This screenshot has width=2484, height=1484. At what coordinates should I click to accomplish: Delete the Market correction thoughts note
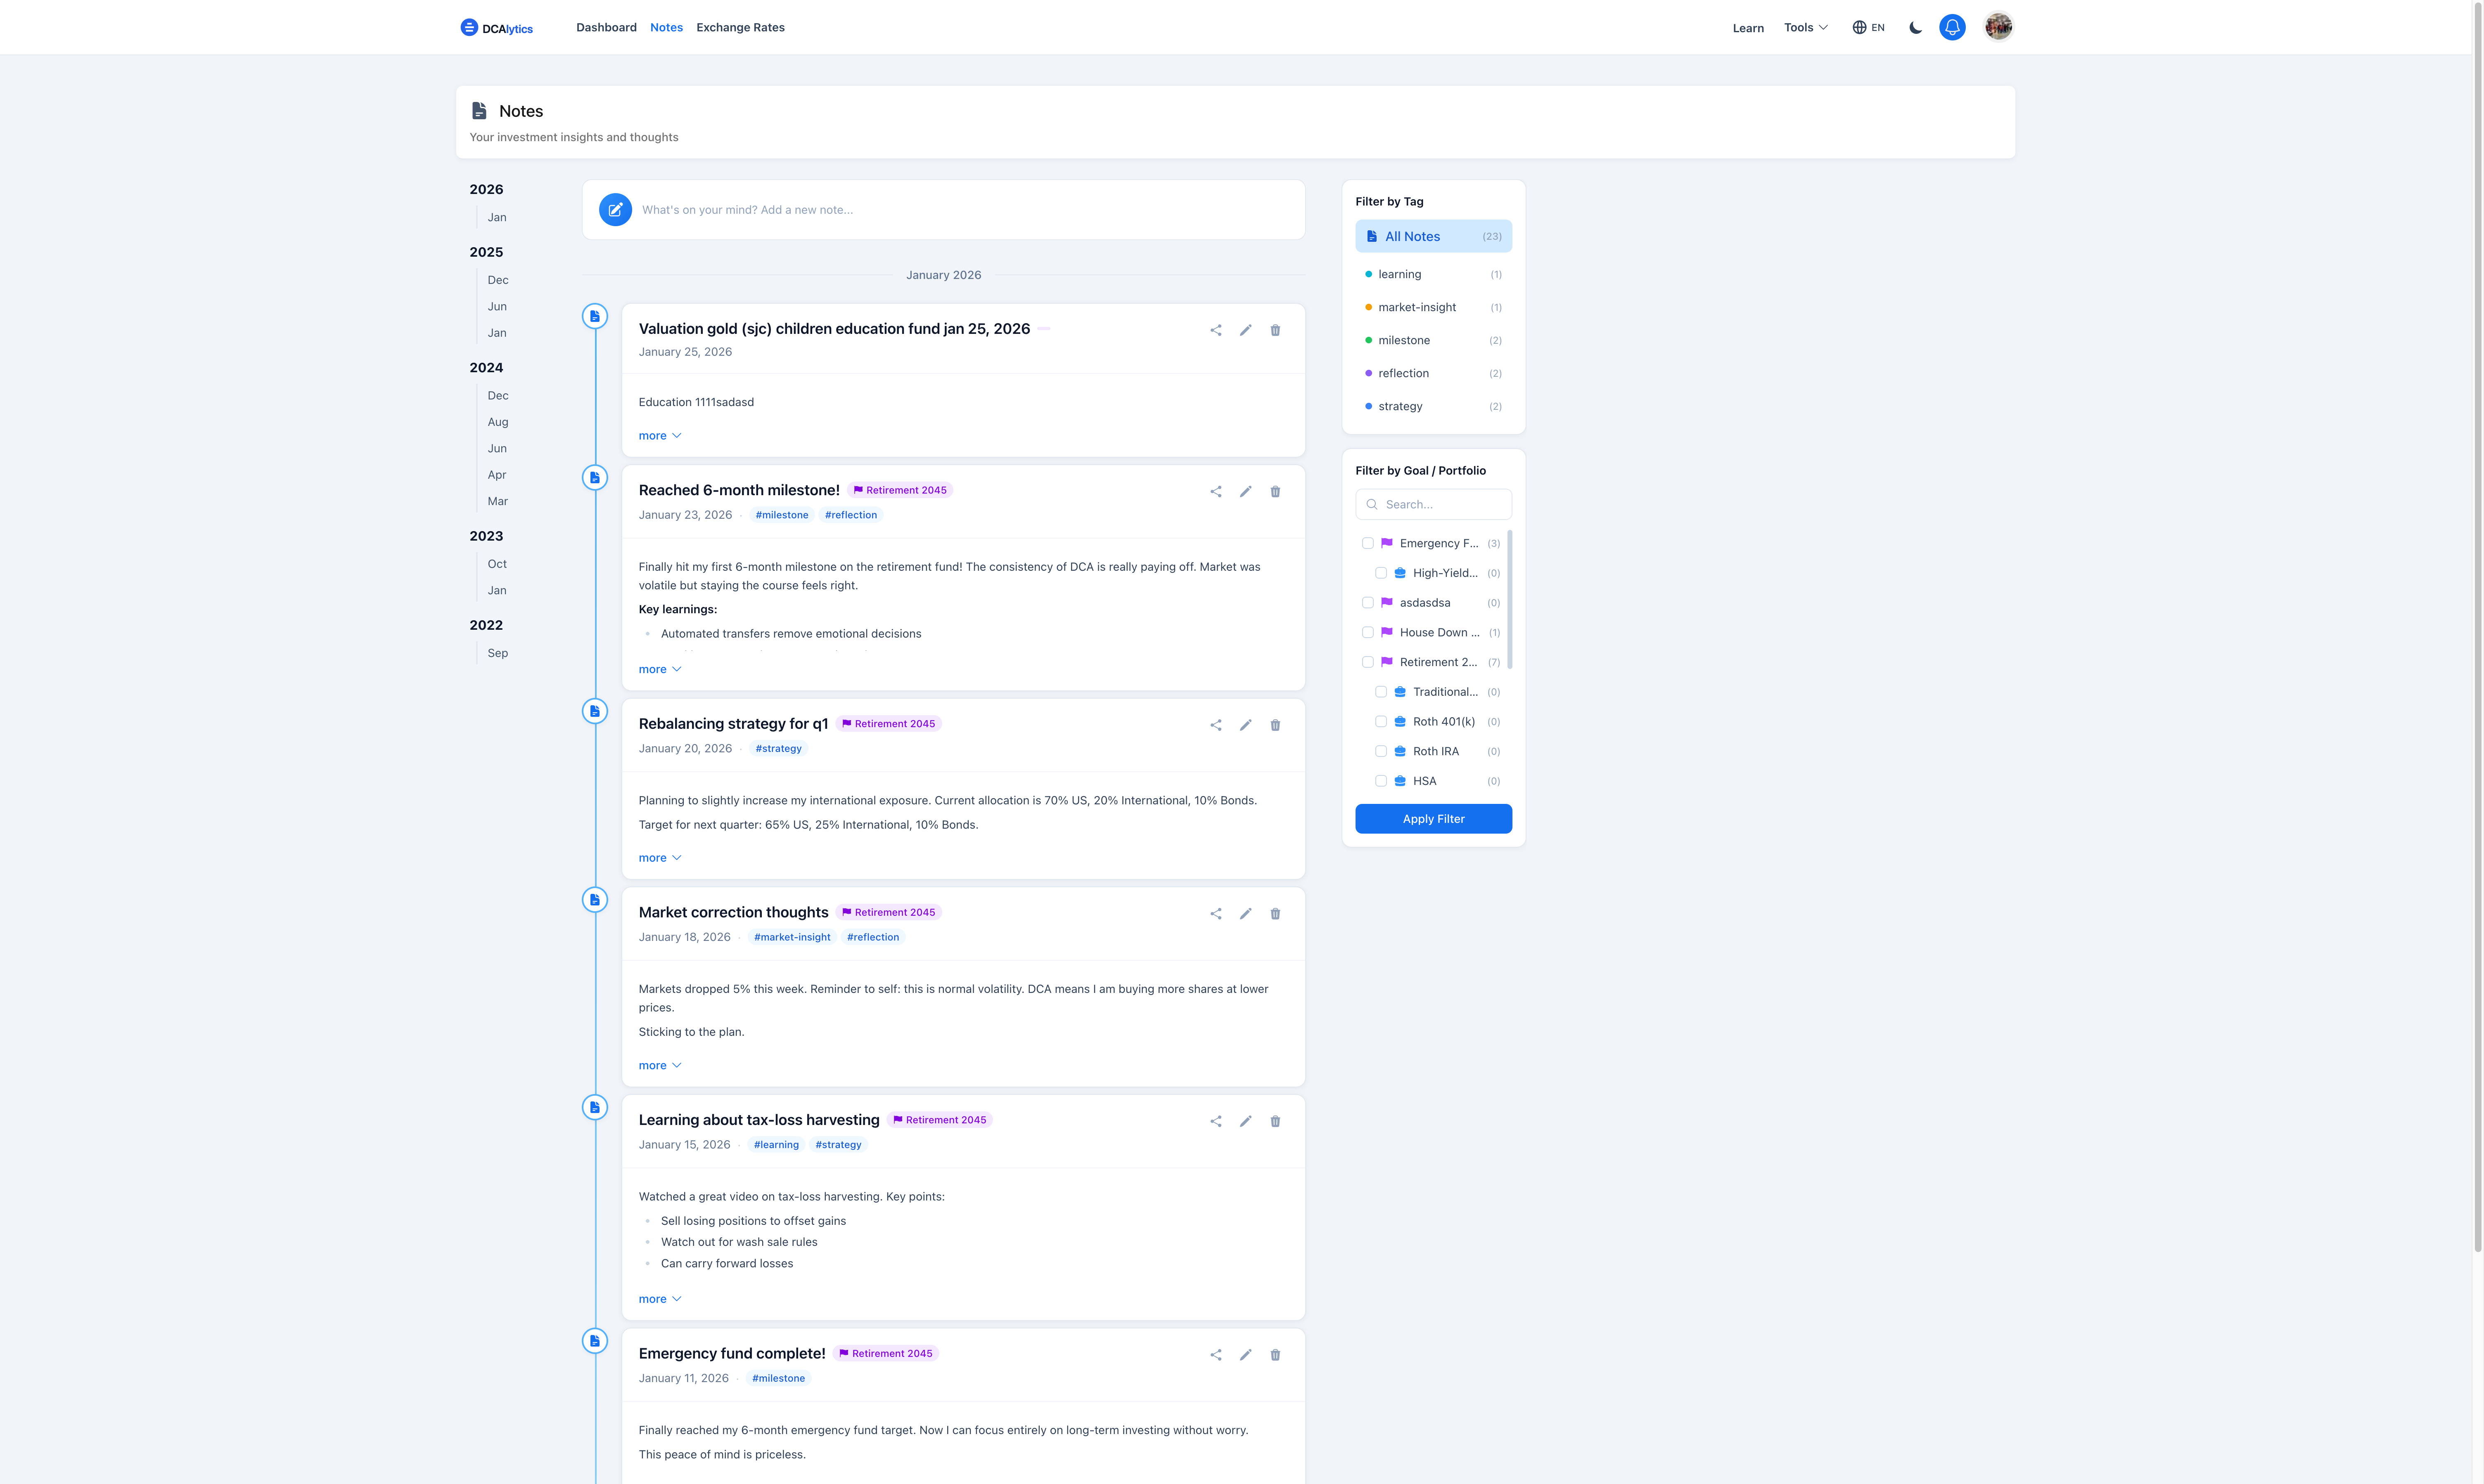click(x=1275, y=913)
